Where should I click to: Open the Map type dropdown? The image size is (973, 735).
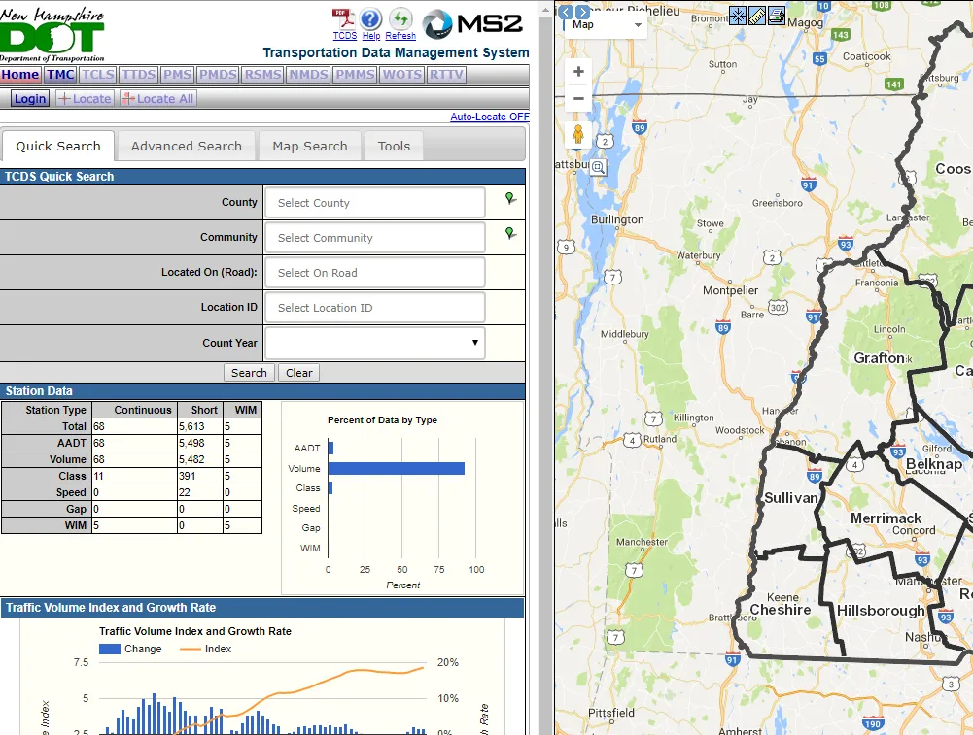(x=606, y=25)
